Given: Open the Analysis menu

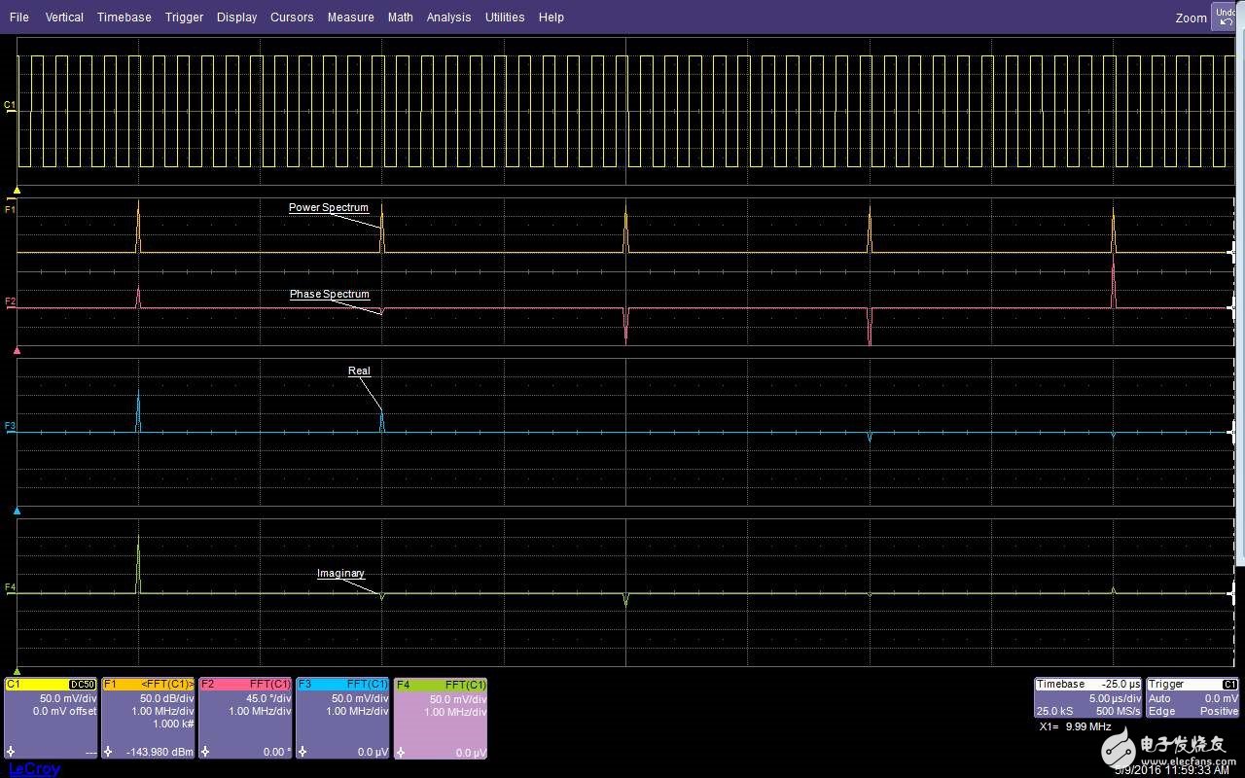Looking at the screenshot, I should [448, 18].
